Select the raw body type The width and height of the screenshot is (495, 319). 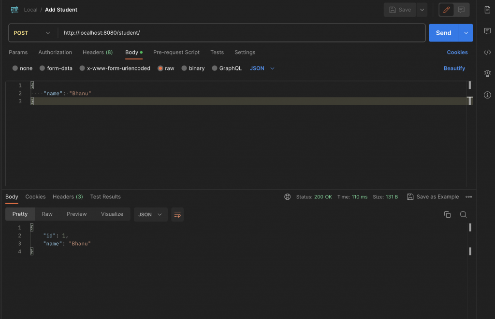[x=160, y=68]
